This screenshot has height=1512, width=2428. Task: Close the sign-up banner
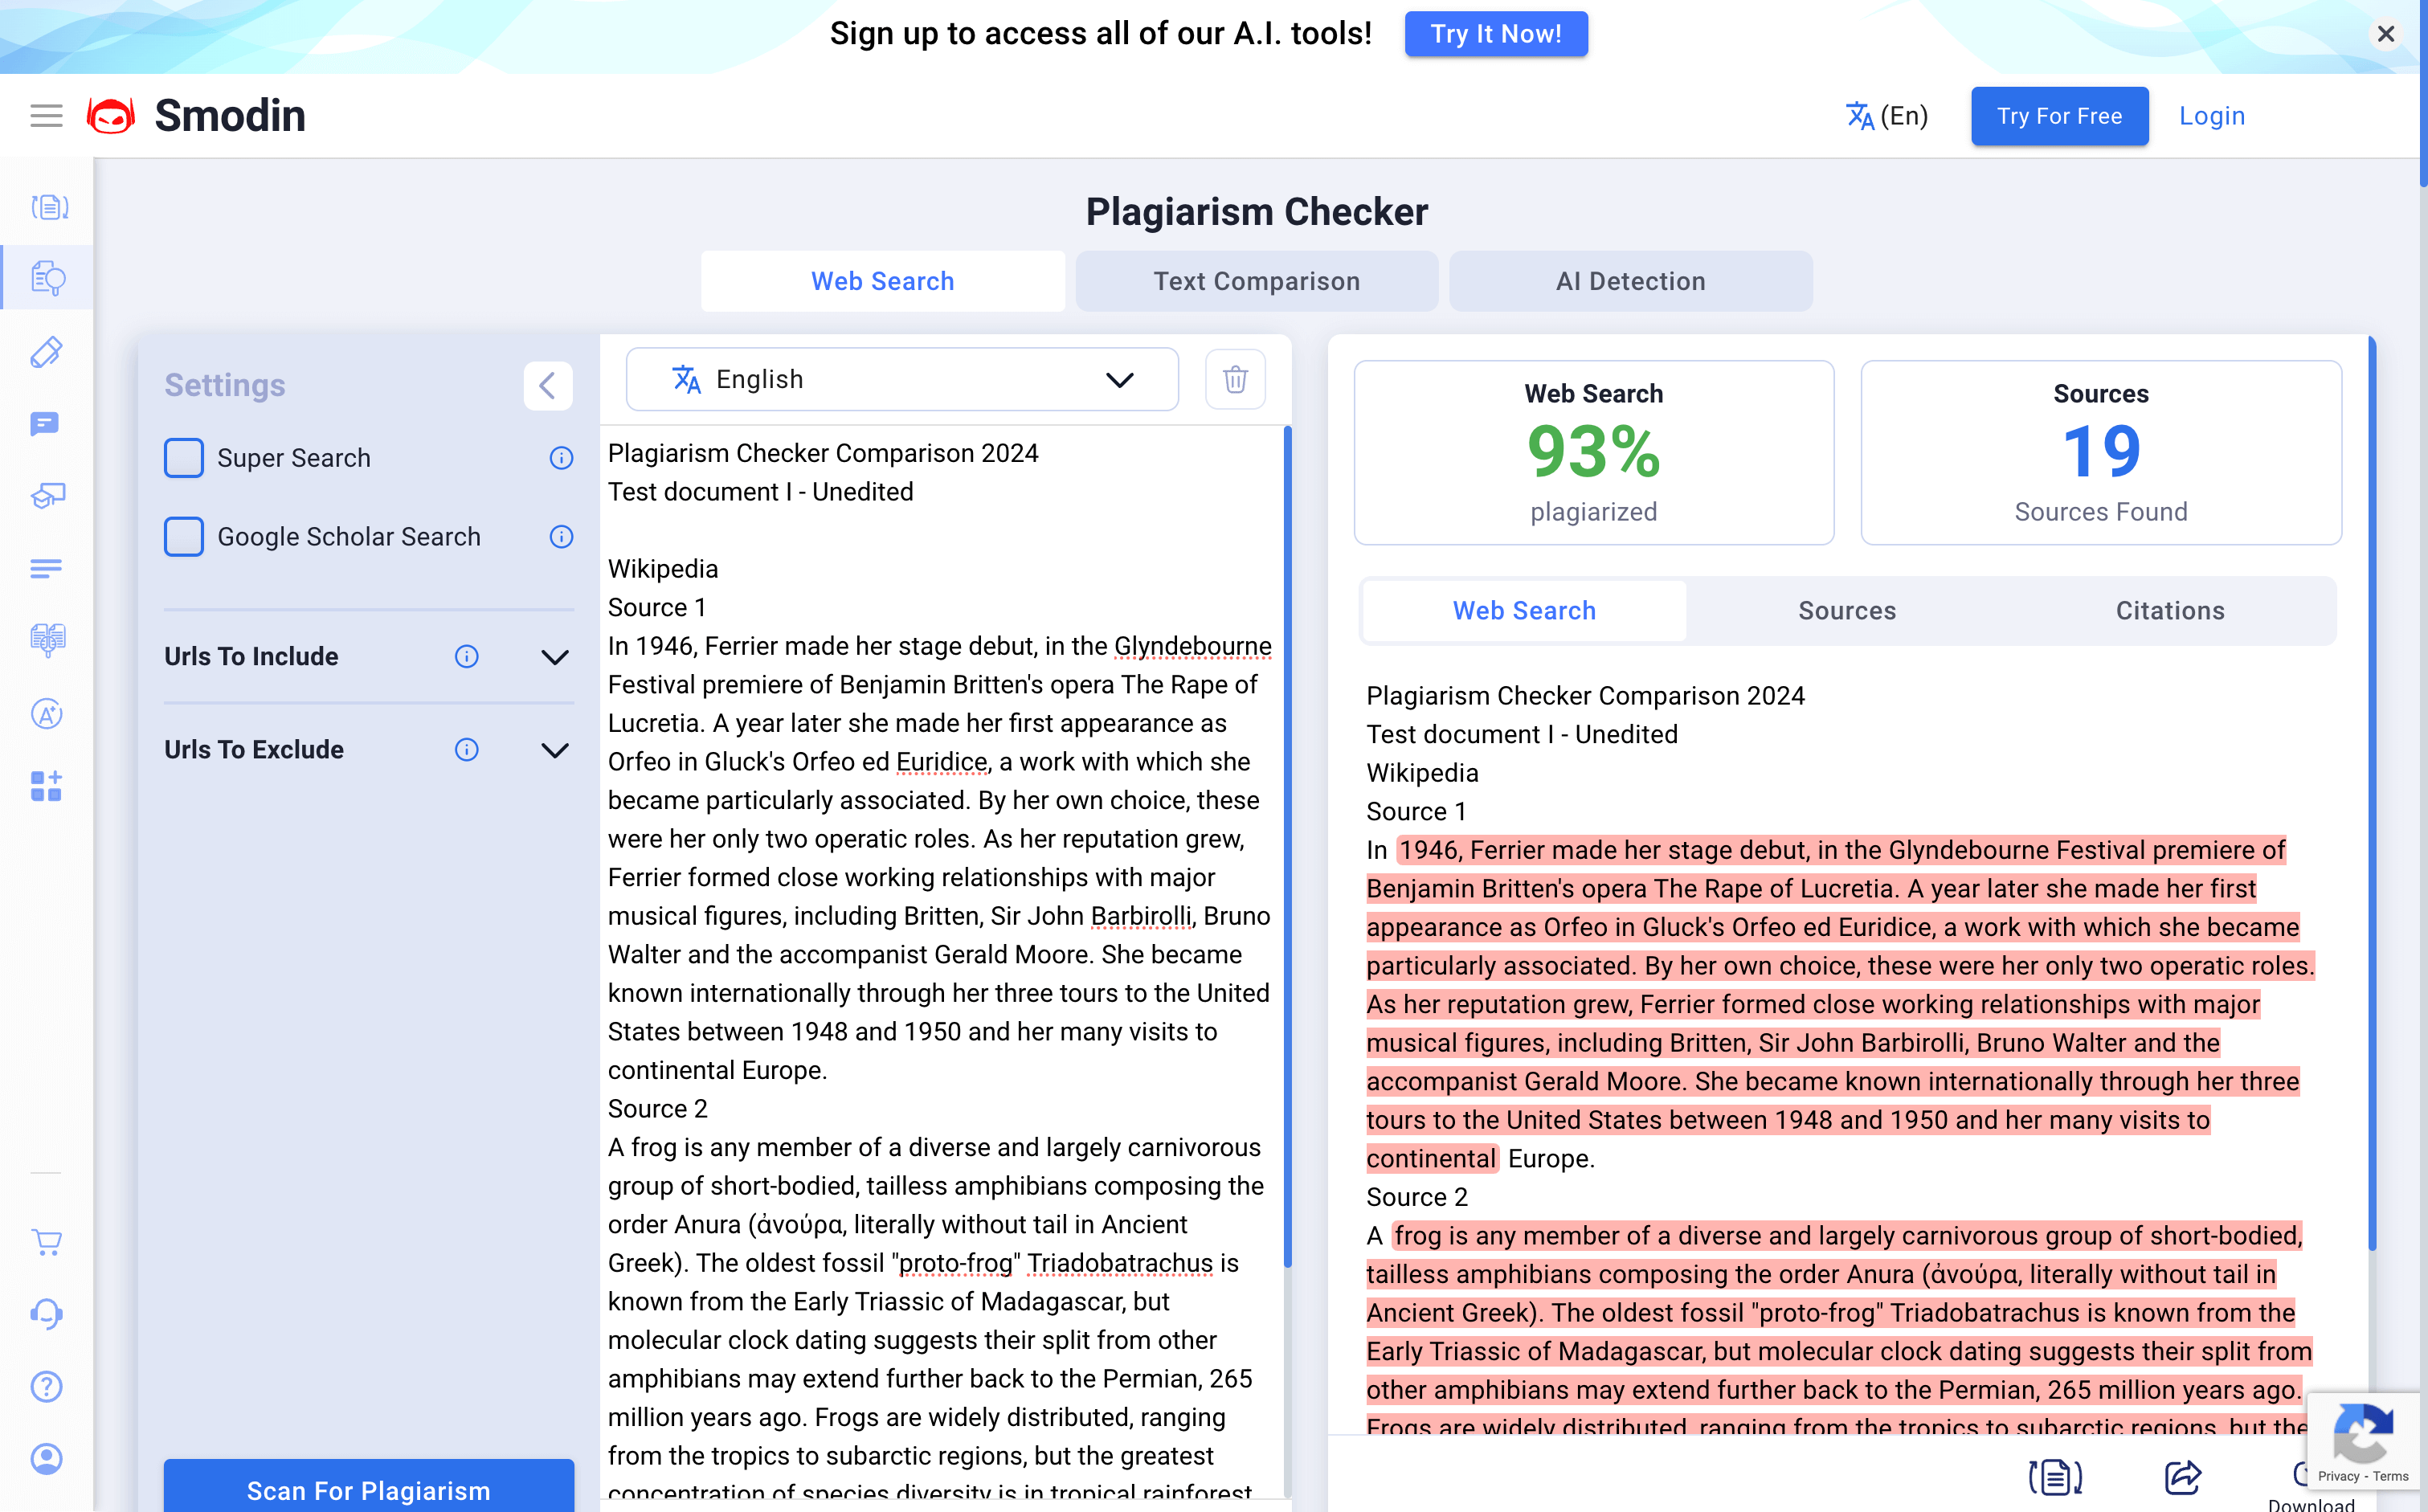click(2386, 34)
